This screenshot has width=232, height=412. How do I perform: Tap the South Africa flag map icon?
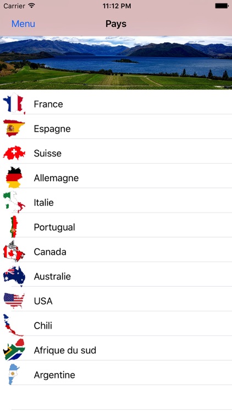[14, 350]
